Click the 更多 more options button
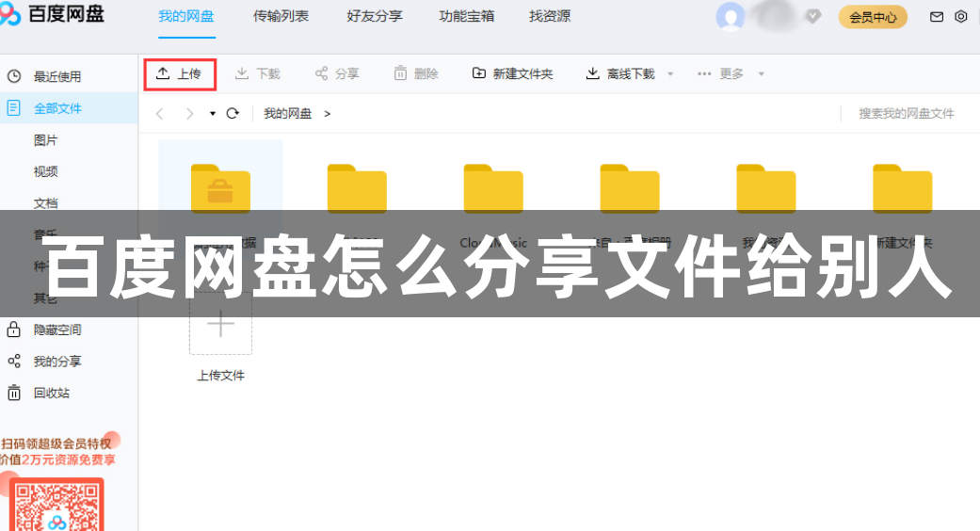 point(720,73)
